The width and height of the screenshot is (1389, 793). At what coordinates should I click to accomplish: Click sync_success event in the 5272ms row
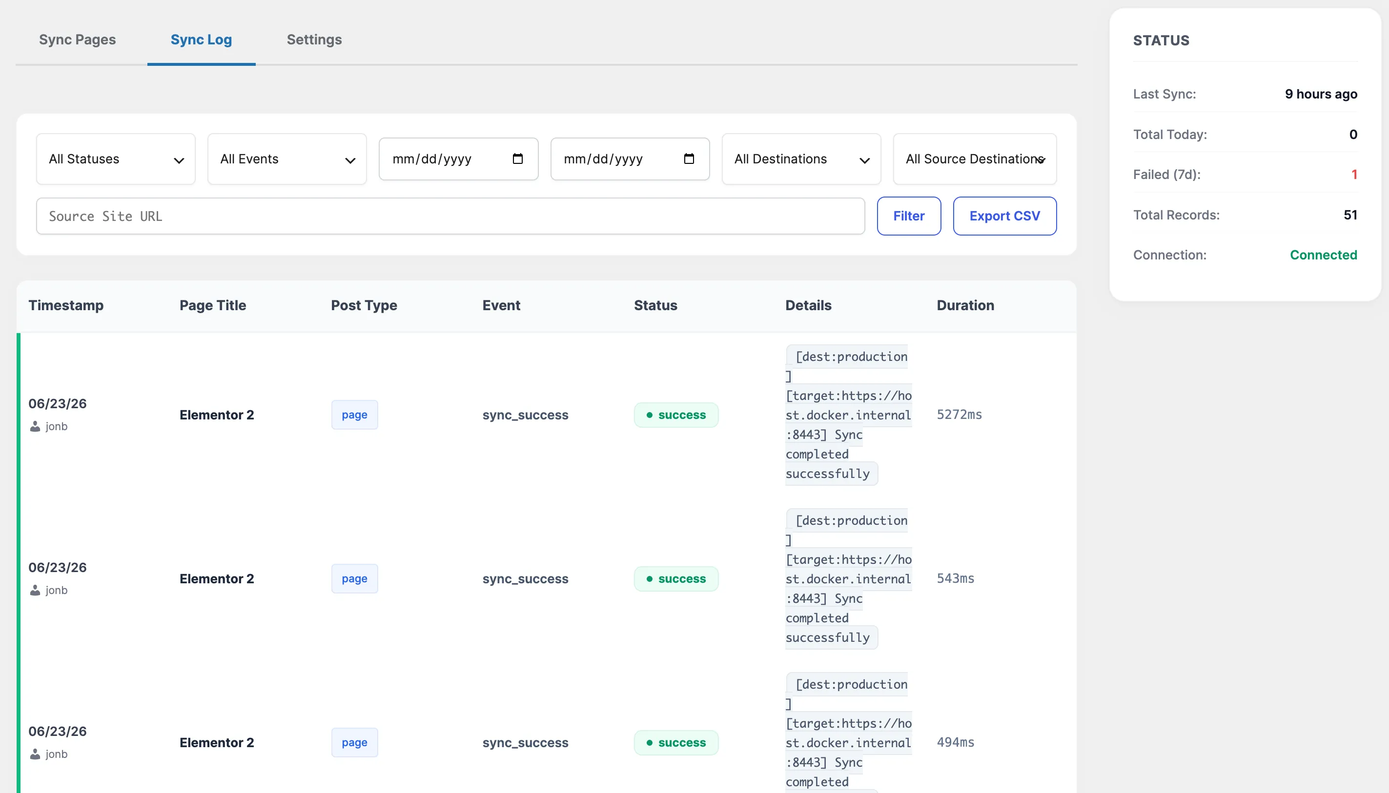pos(525,415)
